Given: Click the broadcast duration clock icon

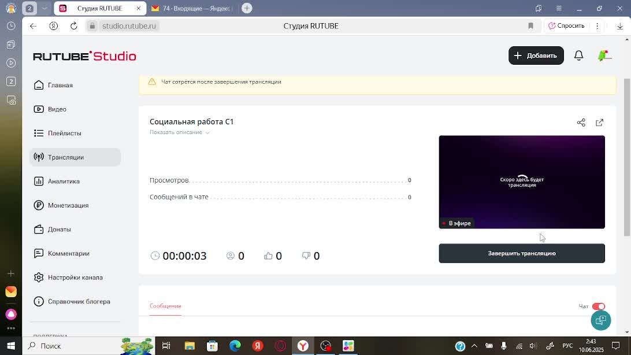Looking at the screenshot, I should [155, 256].
